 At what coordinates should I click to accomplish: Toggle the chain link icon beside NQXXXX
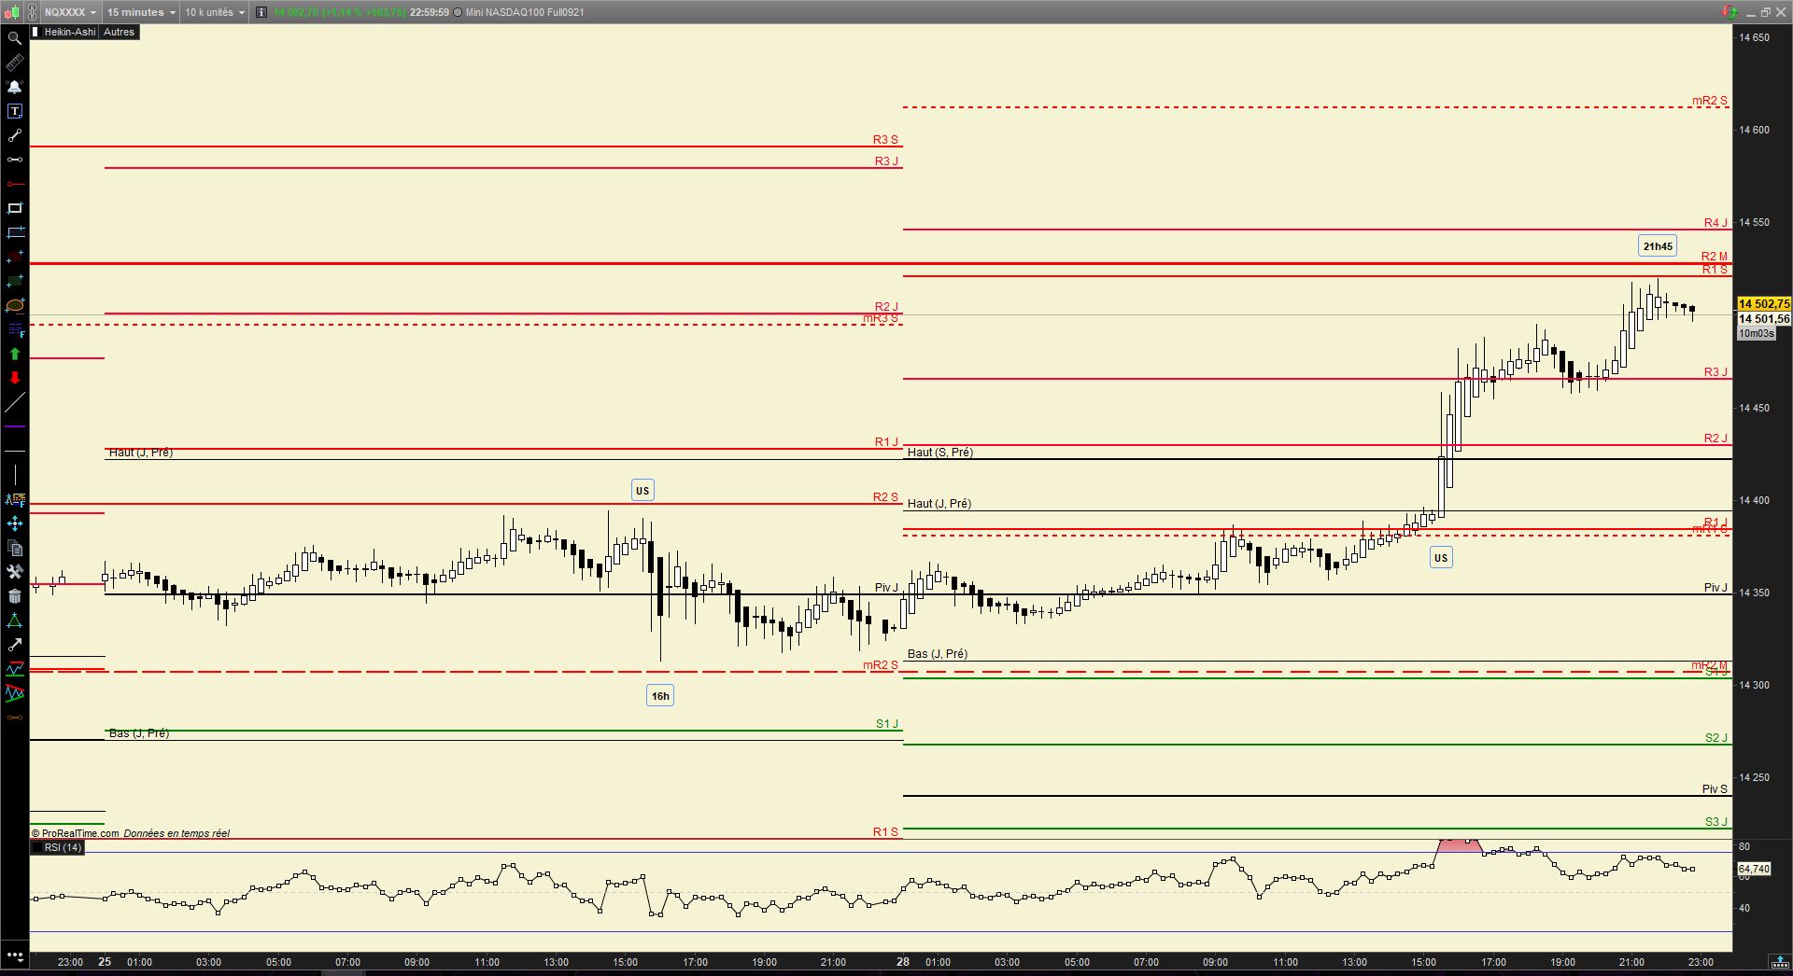pos(33,12)
